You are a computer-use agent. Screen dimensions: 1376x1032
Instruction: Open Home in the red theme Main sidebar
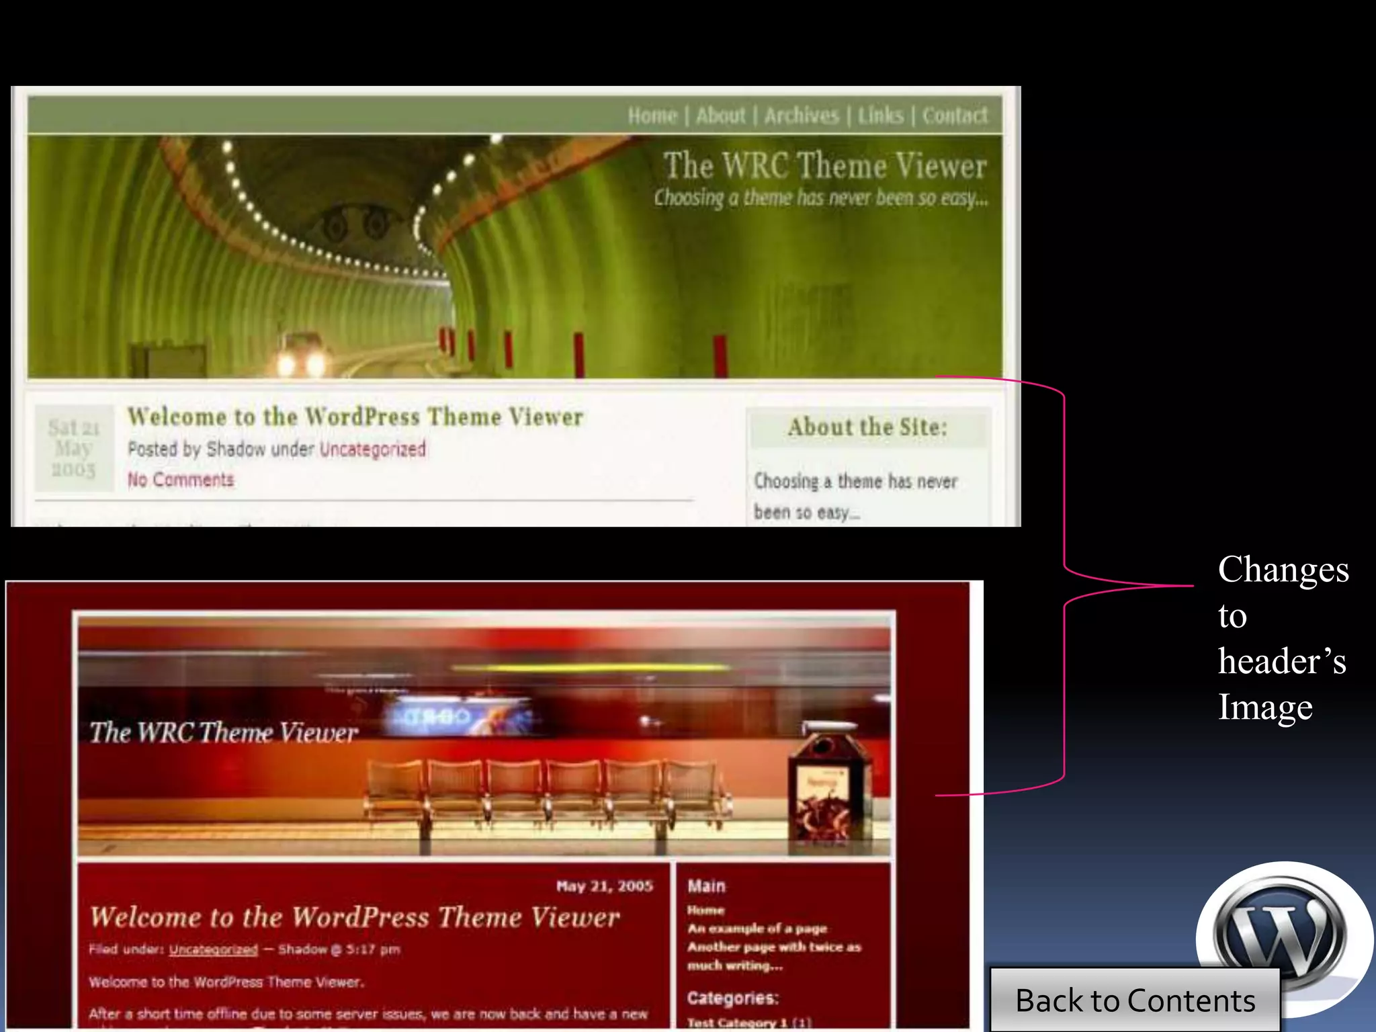[705, 910]
